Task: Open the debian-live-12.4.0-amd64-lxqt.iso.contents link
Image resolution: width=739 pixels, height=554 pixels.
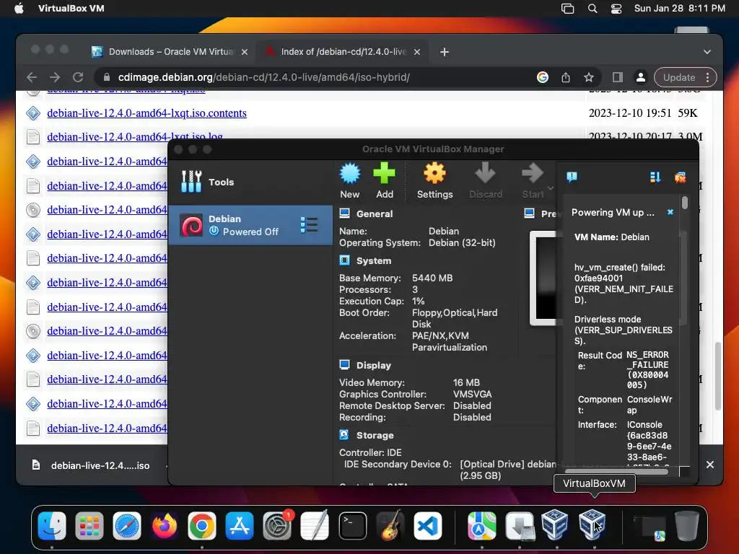Action: click(147, 113)
